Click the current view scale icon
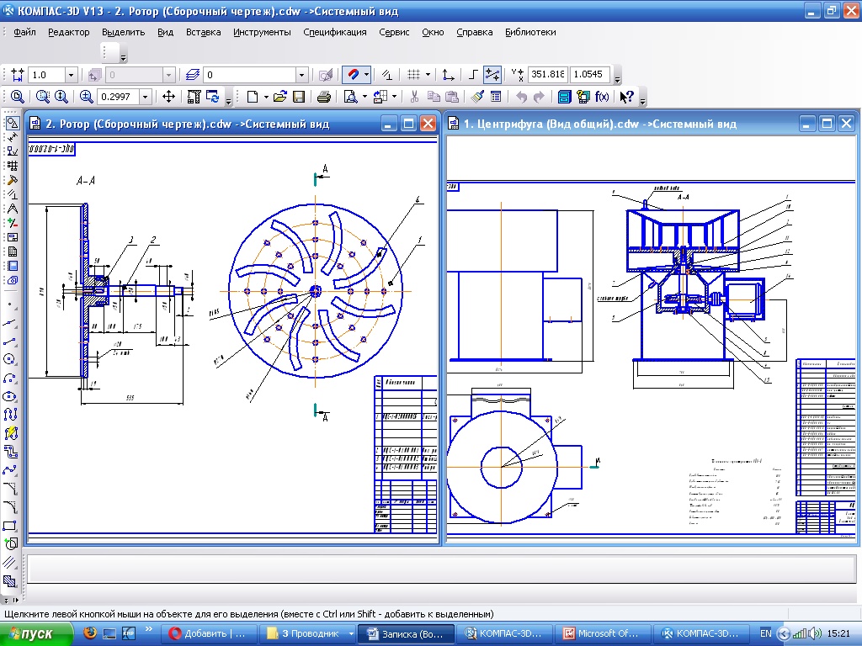The width and height of the screenshot is (862, 646). (x=17, y=75)
